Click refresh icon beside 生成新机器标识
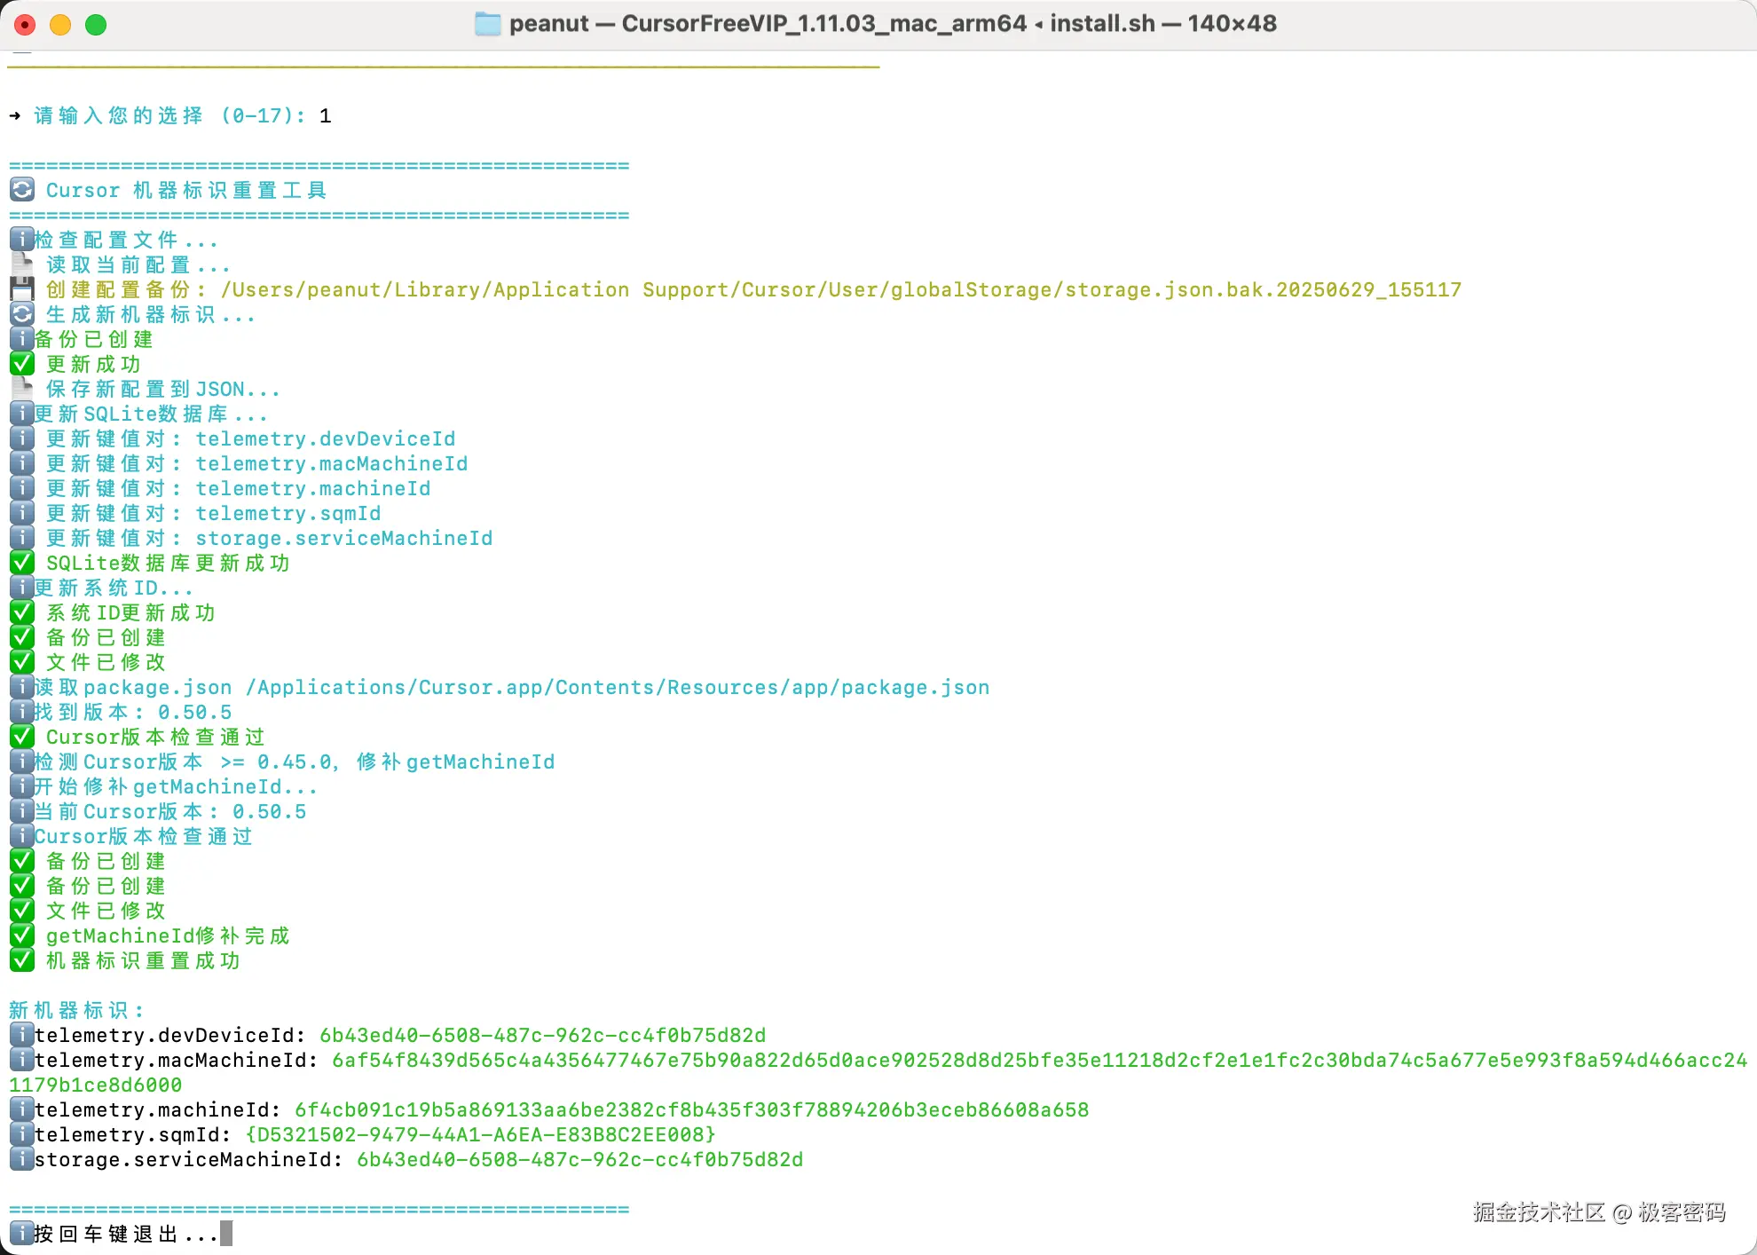Image resolution: width=1757 pixels, height=1255 pixels. pos(22,314)
